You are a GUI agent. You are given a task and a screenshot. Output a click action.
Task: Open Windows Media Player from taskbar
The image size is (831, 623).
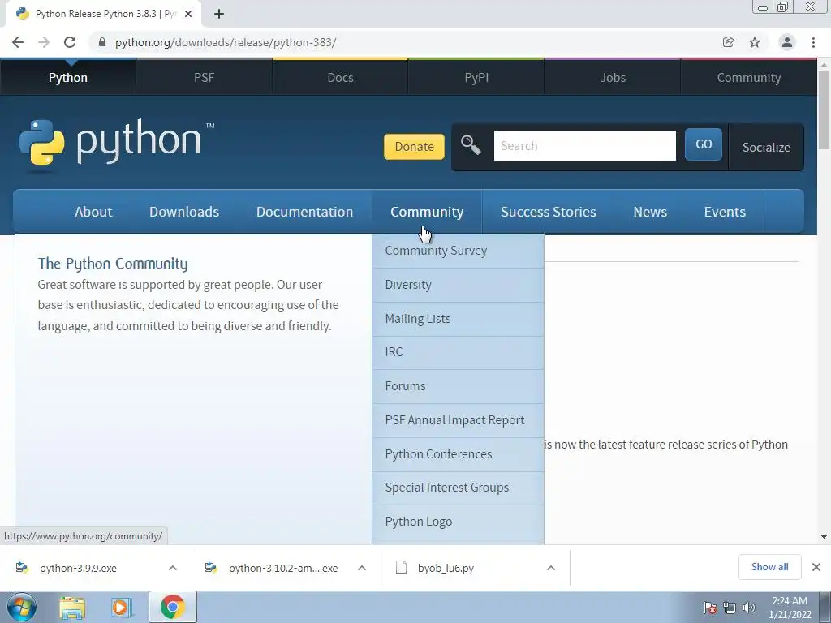(x=120, y=607)
